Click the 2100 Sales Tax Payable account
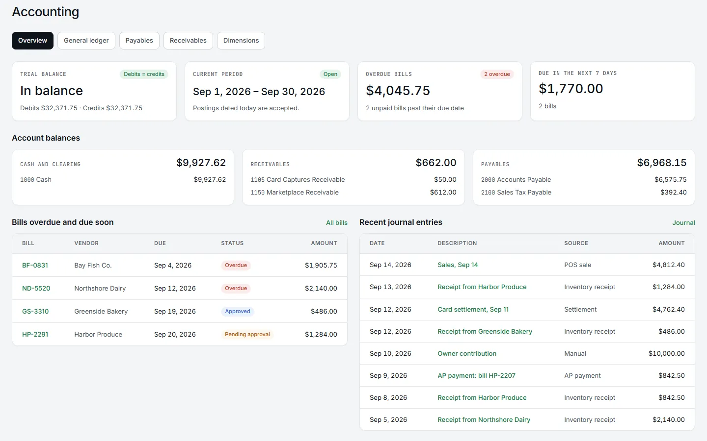This screenshot has width=707, height=441. 584,193
